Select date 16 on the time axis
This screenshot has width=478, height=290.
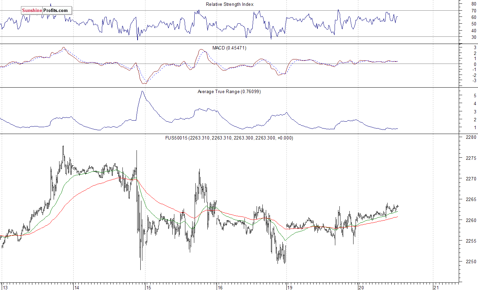[220, 287]
